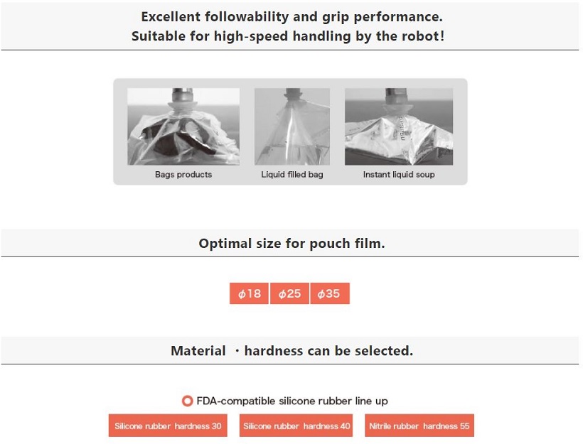Choose Nitrile rubber hardness 55
Screen dimensions: 583x444
point(419,426)
